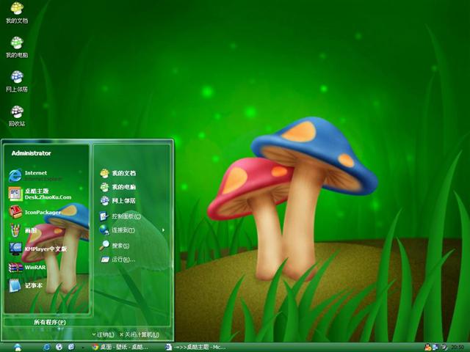Click the mushroom Start button on taskbar
This screenshot has width=470, height=352.
tap(18, 347)
